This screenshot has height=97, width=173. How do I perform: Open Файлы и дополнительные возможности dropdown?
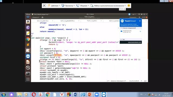click(x=108, y=6)
